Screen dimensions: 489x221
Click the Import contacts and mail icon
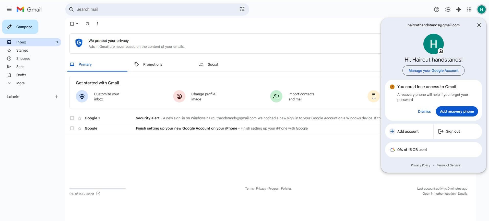276,96
